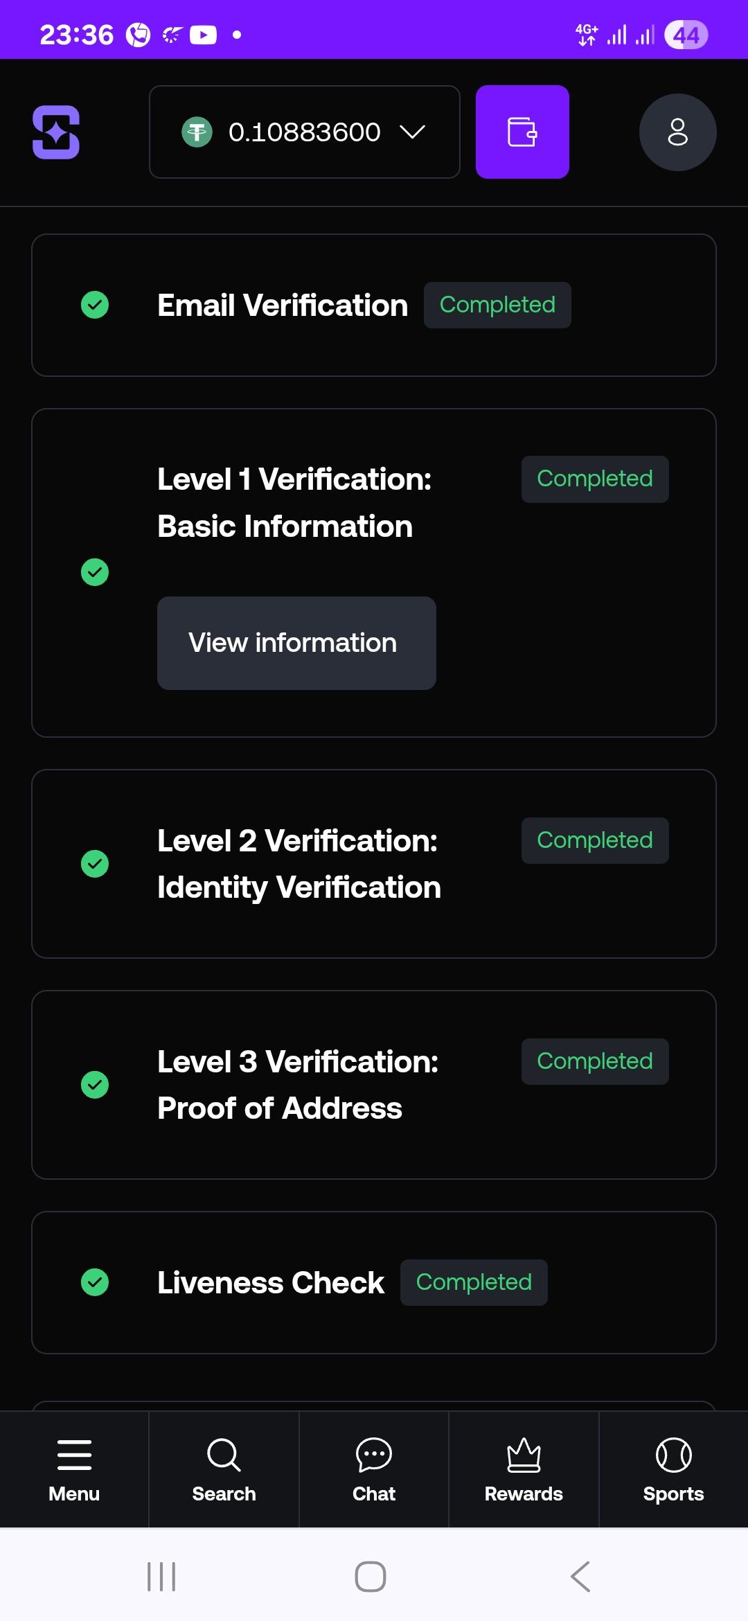748x1621 pixels.
Task: Expand the balance dropdown chevron
Action: (413, 132)
